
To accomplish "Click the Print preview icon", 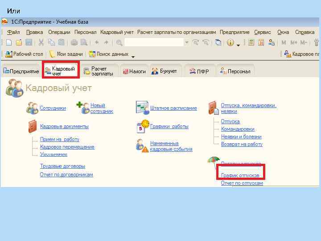I will 84,42.
